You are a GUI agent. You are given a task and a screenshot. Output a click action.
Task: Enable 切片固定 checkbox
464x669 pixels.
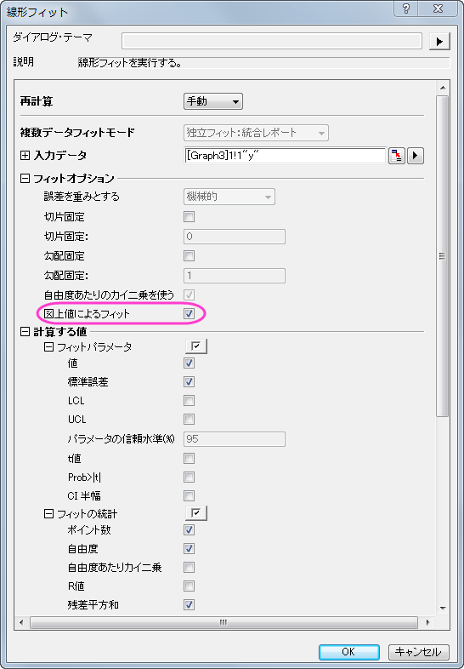coord(190,217)
